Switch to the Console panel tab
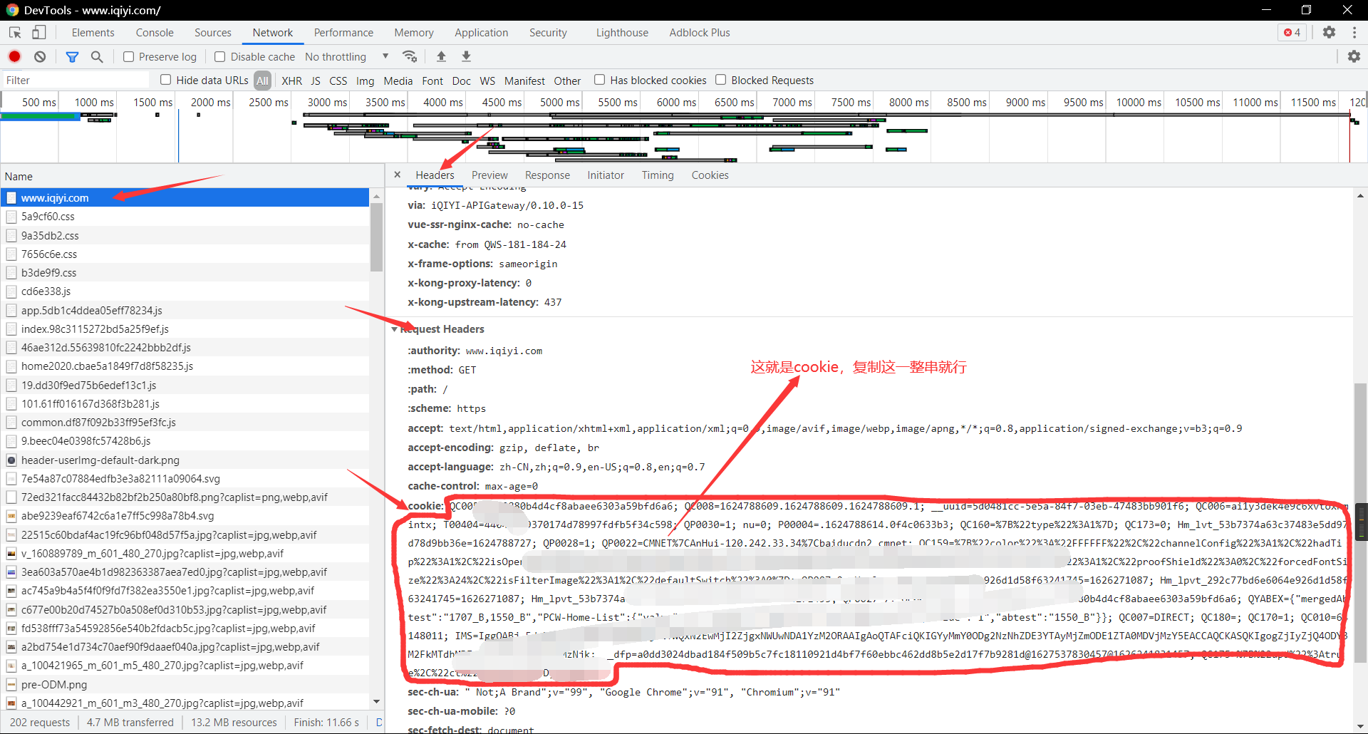Image resolution: width=1368 pixels, height=734 pixels. point(155,32)
